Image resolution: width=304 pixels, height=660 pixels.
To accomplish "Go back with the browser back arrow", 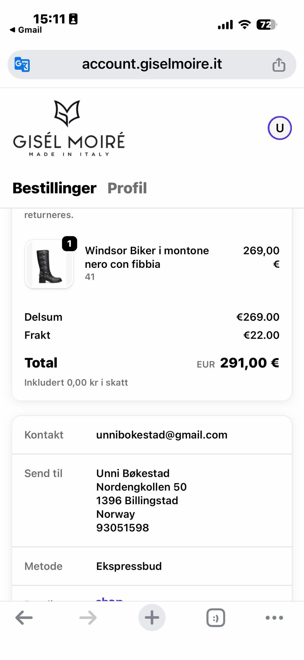I will [24, 617].
